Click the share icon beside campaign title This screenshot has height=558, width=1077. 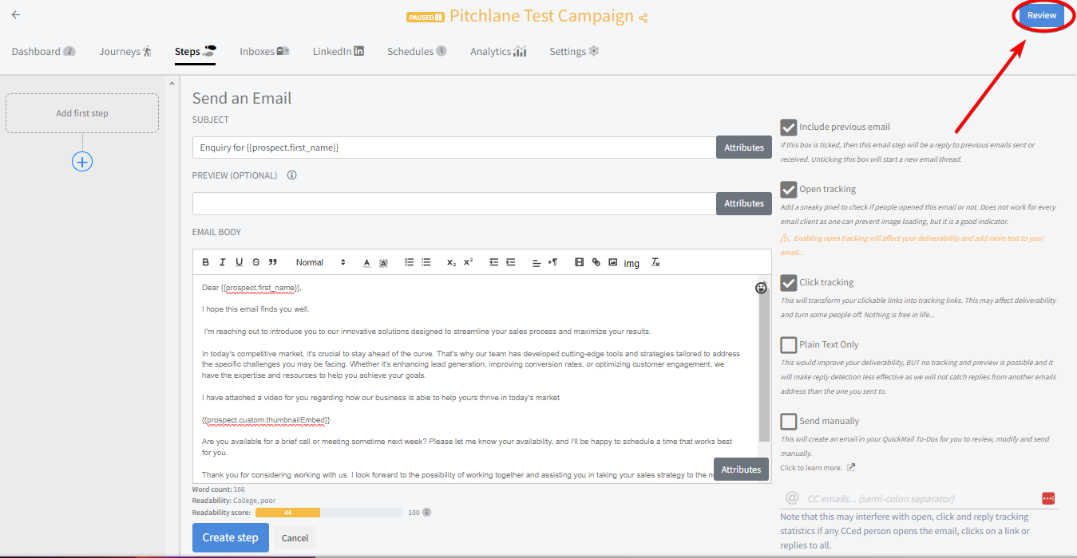tap(643, 18)
